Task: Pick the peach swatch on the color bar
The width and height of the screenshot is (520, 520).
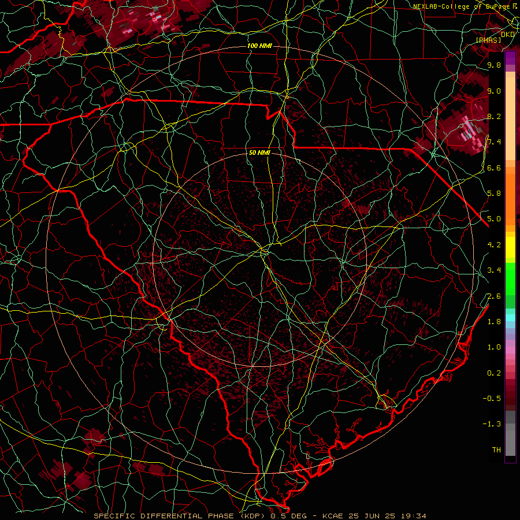Action: pos(510,120)
